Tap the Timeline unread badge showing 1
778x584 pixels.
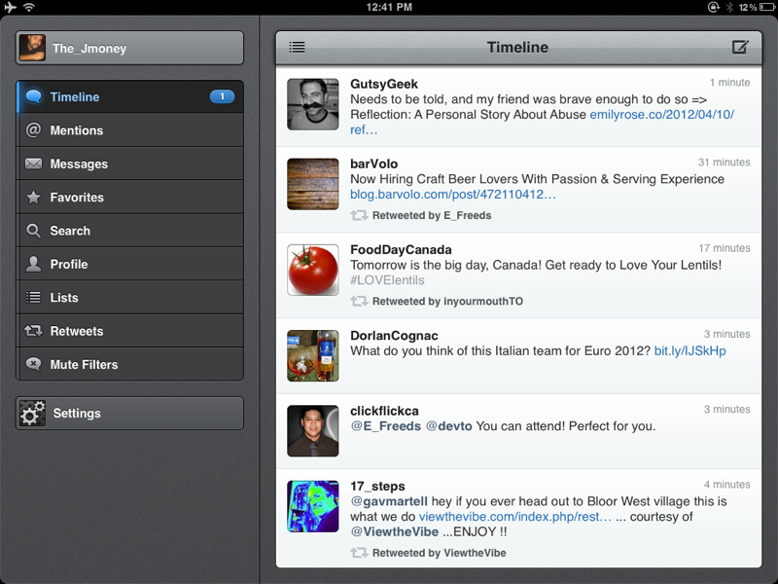pos(222,96)
